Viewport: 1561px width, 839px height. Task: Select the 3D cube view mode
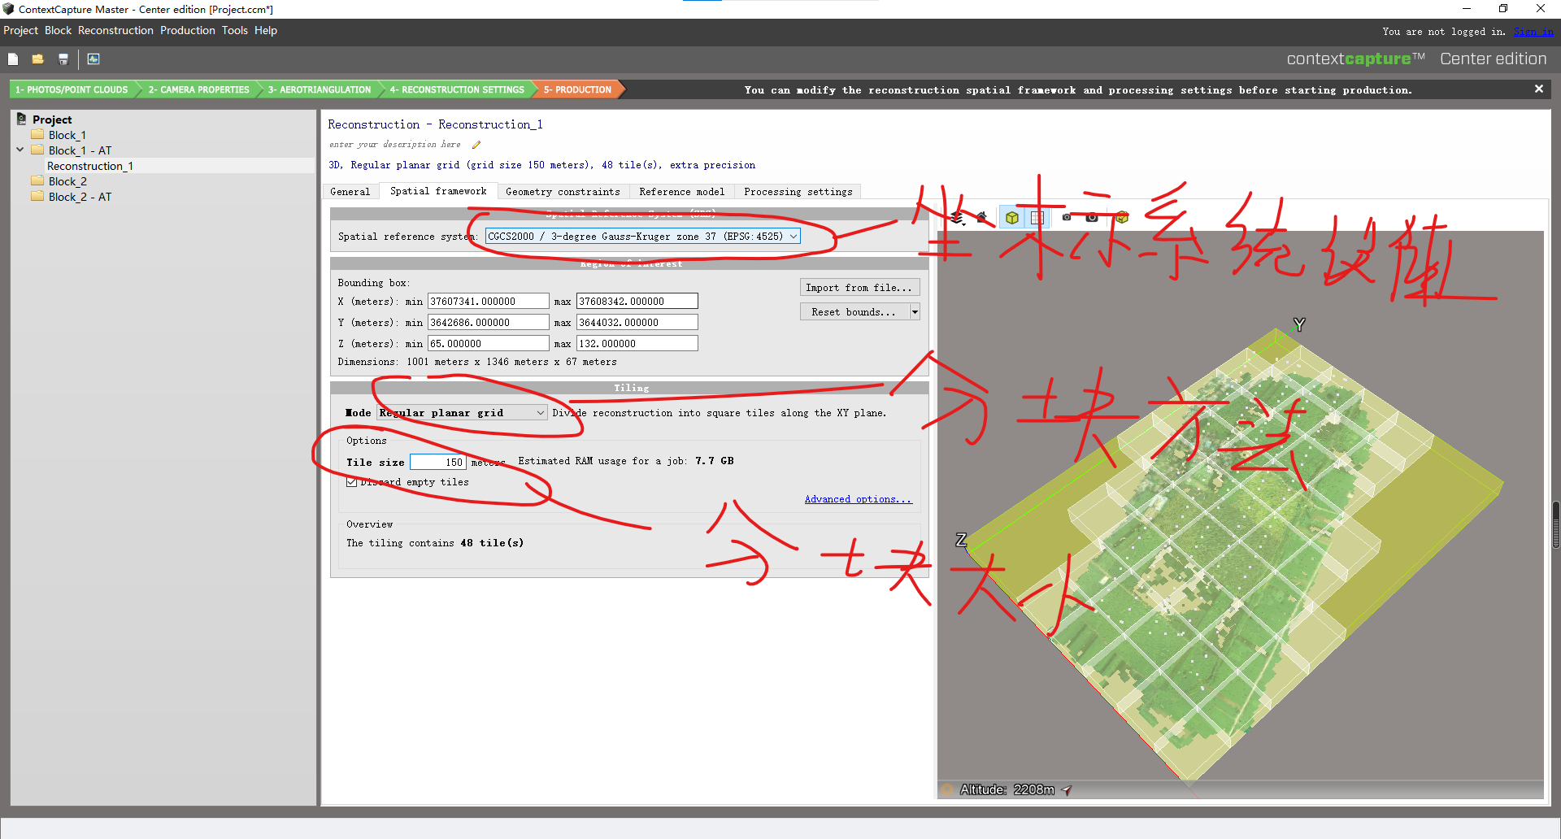tap(1012, 218)
